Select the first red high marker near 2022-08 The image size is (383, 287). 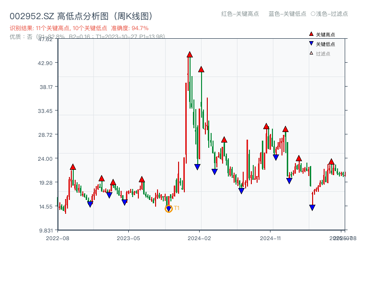pos(73,167)
